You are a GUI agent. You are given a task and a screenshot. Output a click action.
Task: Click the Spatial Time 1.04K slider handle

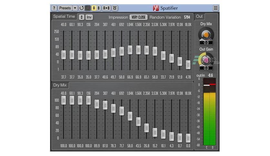tap(130, 50)
